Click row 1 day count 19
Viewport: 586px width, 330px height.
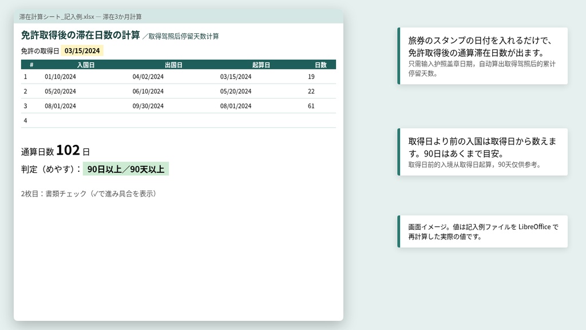311,77
